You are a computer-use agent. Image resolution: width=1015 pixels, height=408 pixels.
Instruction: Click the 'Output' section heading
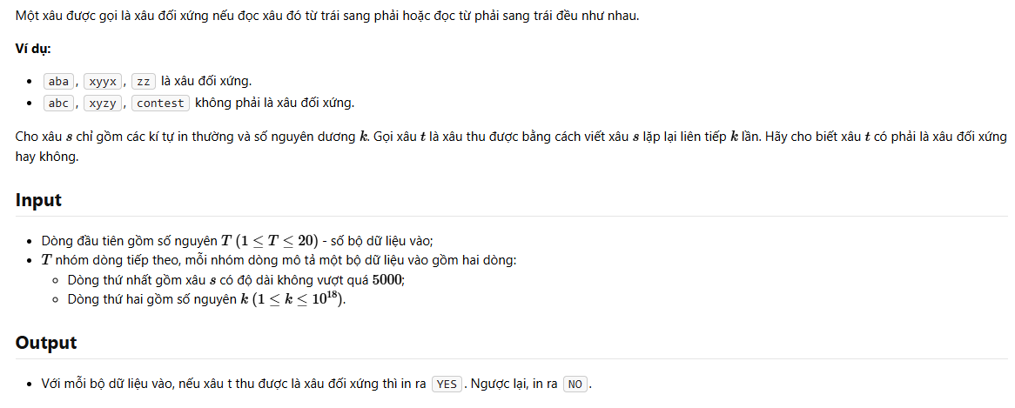pyautogui.click(x=46, y=343)
